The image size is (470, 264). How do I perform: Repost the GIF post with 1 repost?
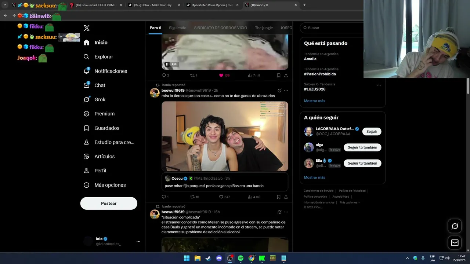point(194,75)
